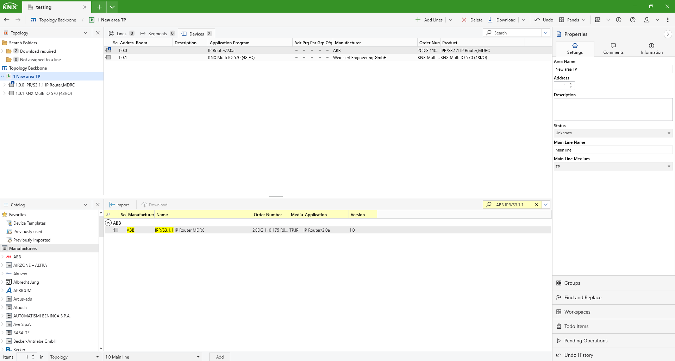Click the Delete toolbar button
This screenshot has width=675, height=361.
[472, 20]
